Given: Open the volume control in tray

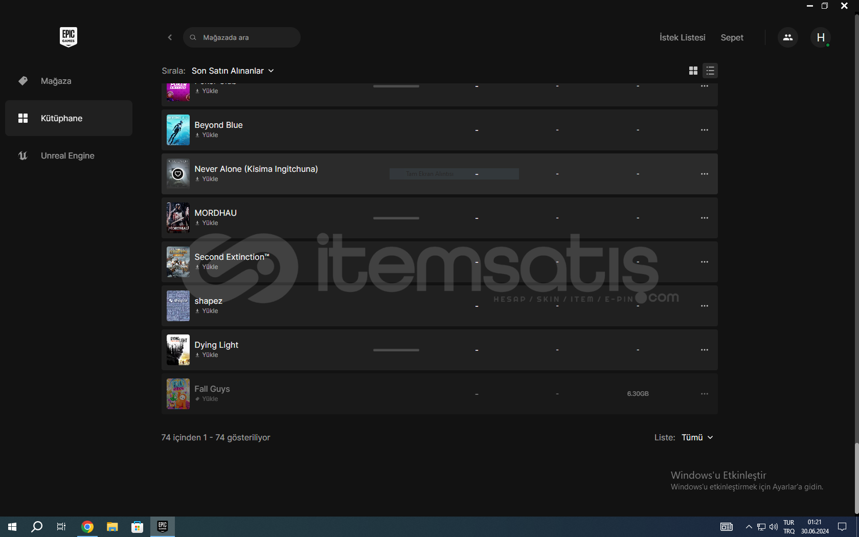Looking at the screenshot, I should click(773, 527).
